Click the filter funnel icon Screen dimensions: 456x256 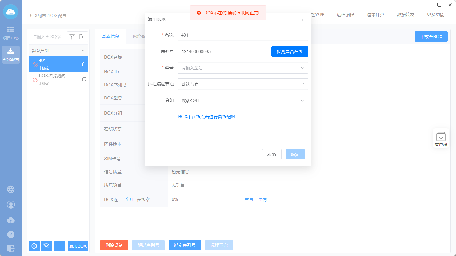[x=72, y=37]
